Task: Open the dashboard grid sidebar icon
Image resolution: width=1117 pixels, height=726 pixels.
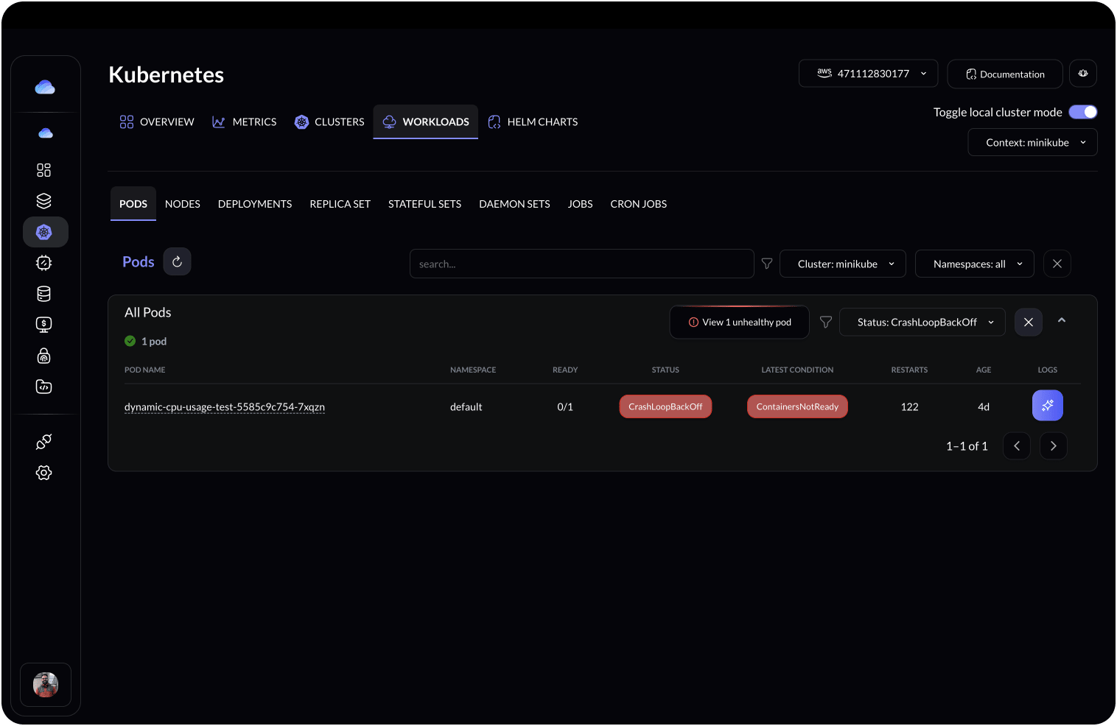Action: click(x=44, y=170)
